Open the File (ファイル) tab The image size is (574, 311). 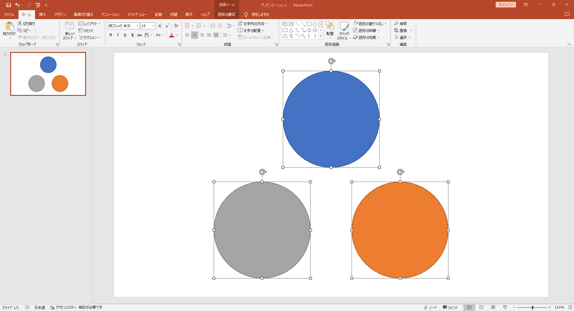9,14
